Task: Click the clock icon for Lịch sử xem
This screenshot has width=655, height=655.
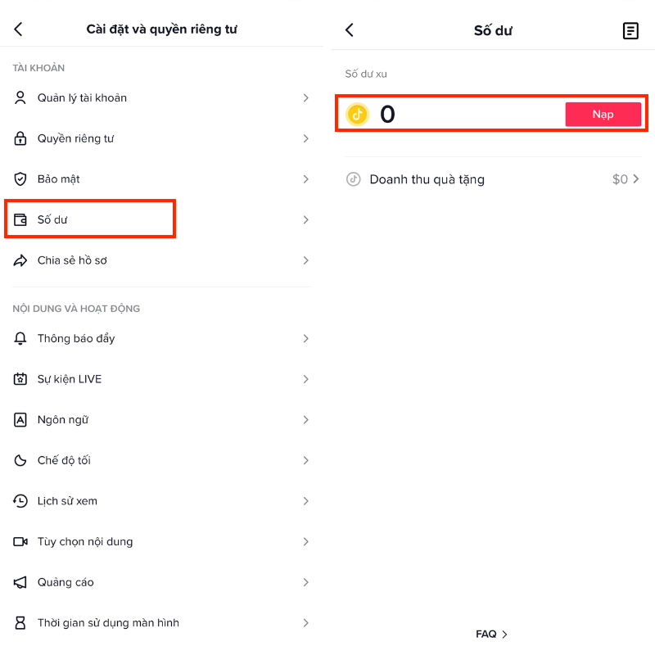Action: click(x=19, y=501)
